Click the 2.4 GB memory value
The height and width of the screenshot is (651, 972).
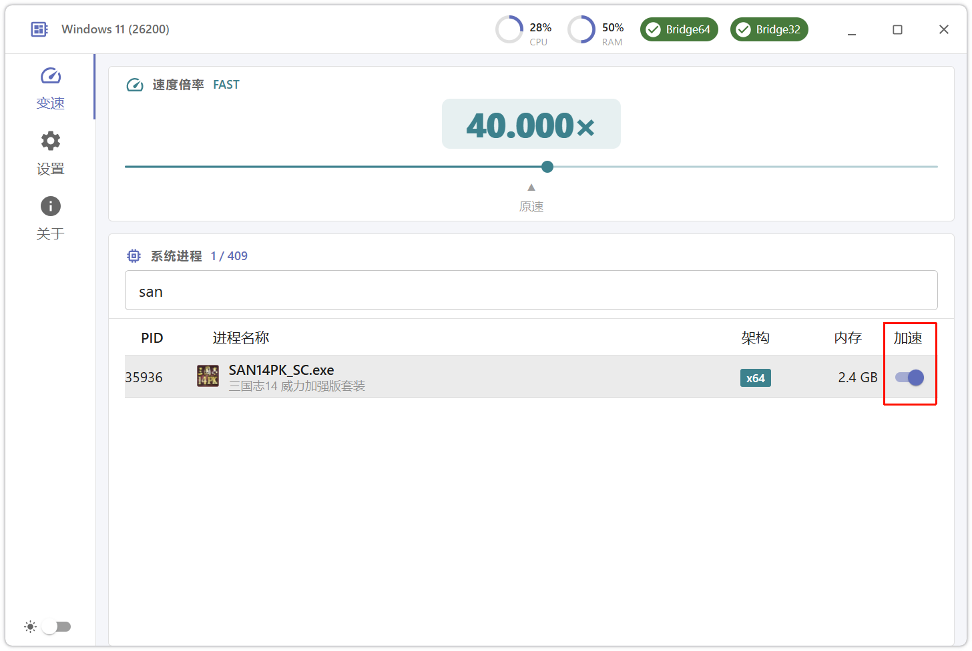pyautogui.click(x=858, y=378)
